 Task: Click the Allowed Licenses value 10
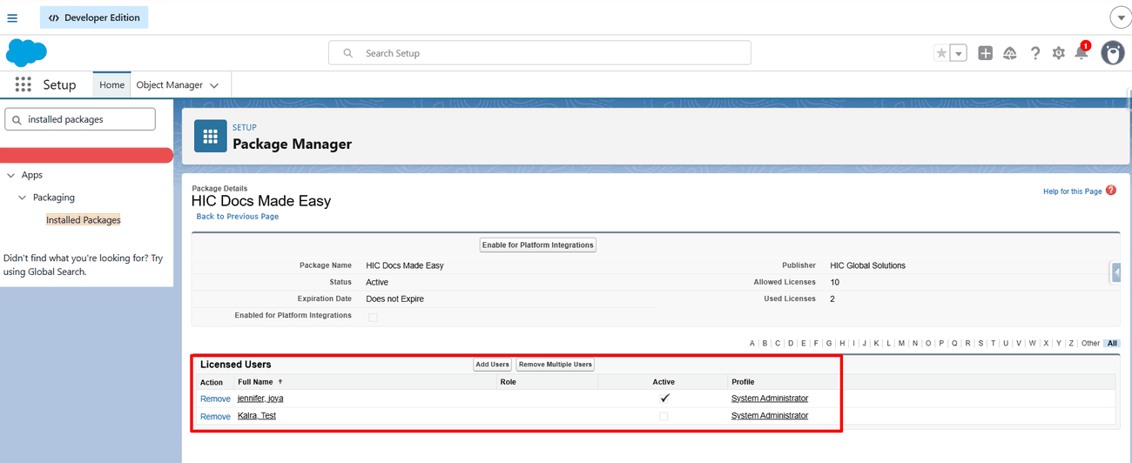835,282
